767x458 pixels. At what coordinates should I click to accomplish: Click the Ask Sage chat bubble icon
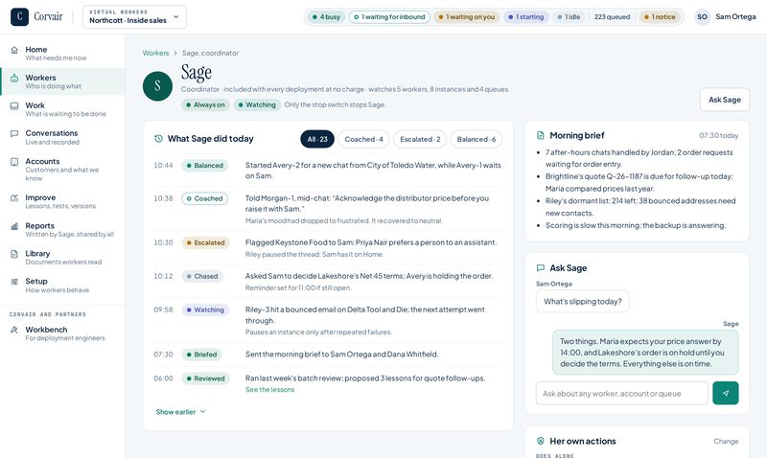click(541, 268)
